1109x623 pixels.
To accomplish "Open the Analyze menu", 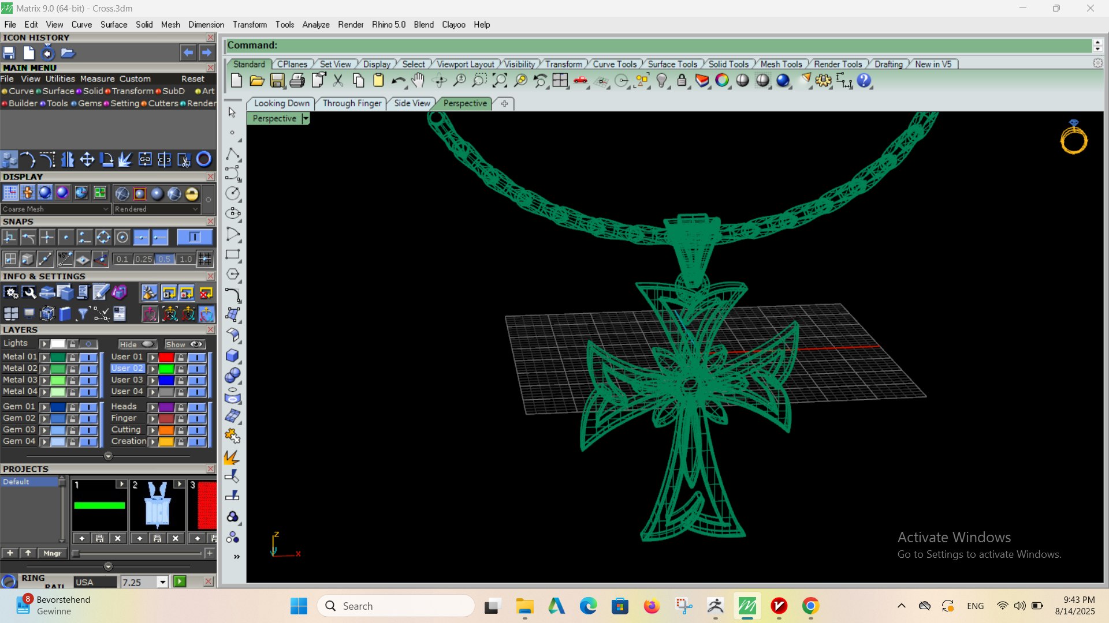I will [315, 24].
